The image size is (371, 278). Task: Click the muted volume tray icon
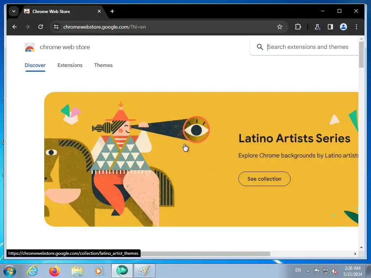pos(334,271)
